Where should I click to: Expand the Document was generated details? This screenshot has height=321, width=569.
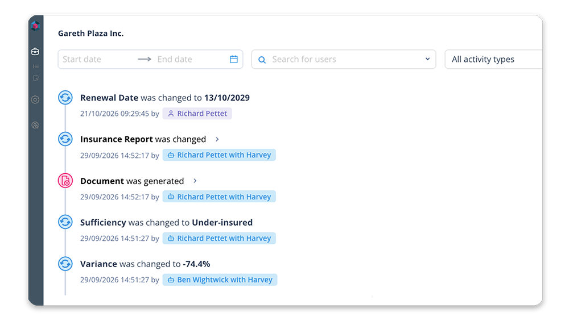[195, 181]
